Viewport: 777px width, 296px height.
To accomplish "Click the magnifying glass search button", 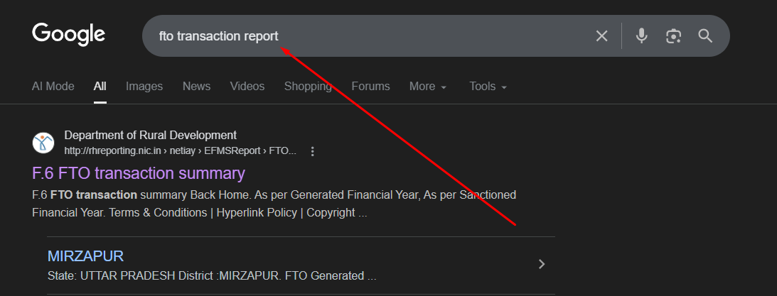I will 705,35.
